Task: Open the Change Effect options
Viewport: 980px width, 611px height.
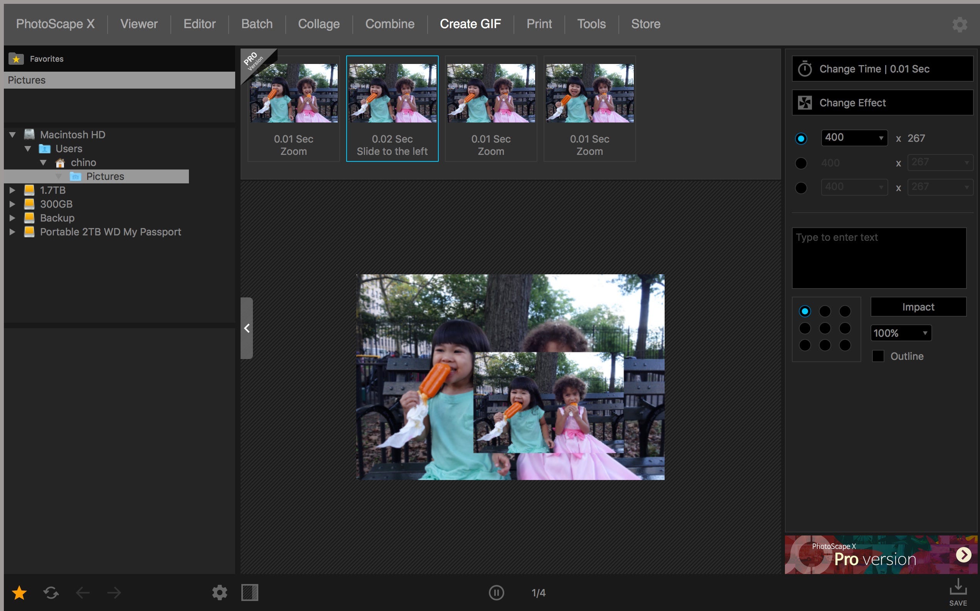Action: [882, 102]
